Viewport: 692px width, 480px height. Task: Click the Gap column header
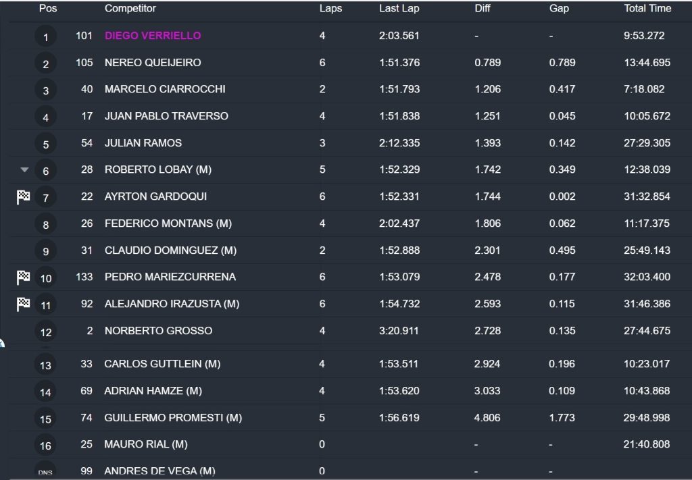click(x=559, y=8)
